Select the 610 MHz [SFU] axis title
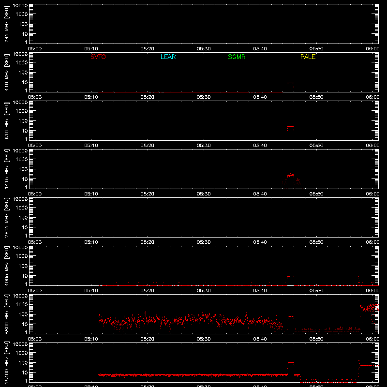This screenshot has width=387, height=387. [x=6, y=120]
